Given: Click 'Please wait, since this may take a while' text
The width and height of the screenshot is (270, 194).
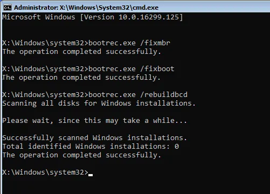Looking at the screenshot, I should [95, 121].
